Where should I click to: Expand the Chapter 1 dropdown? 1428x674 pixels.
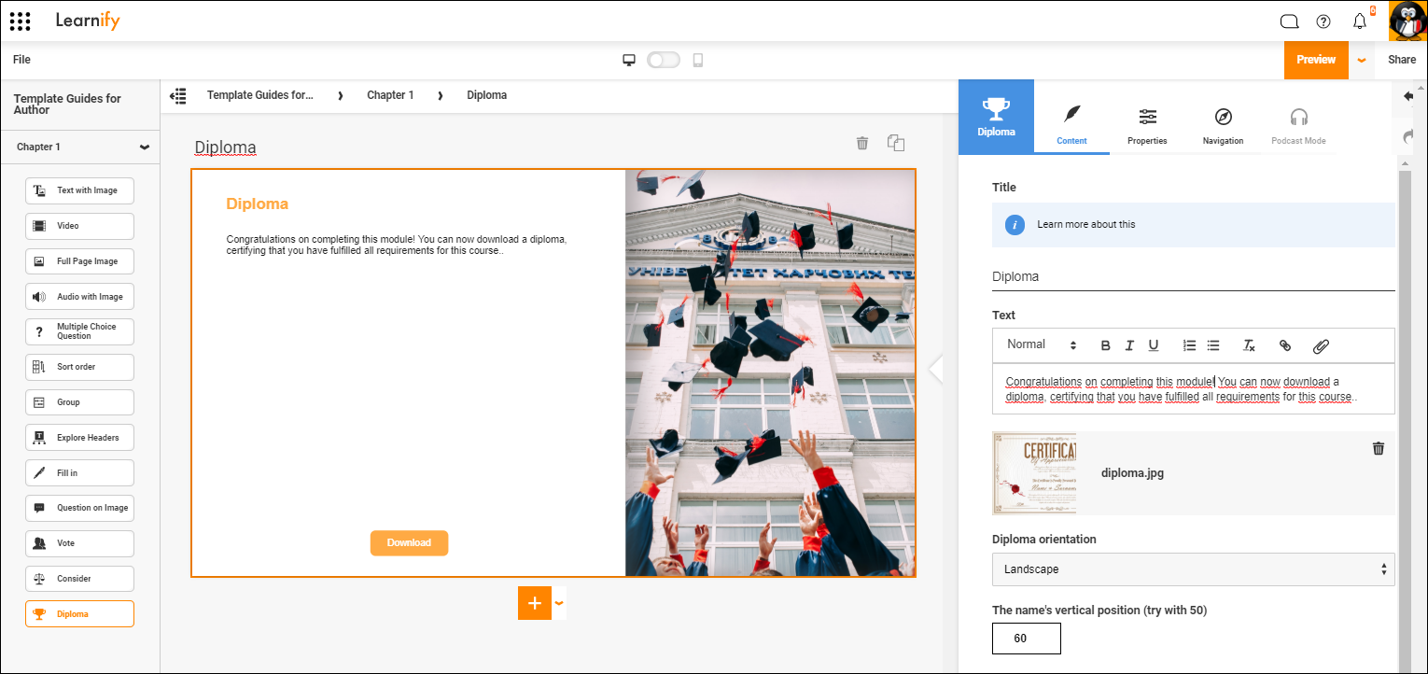[x=79, y=147]
